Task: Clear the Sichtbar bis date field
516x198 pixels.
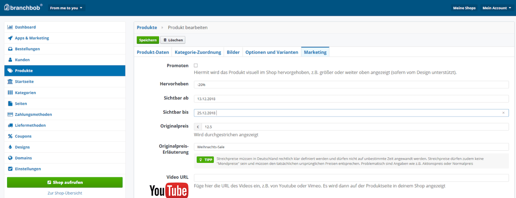Action: pos(503,113)
